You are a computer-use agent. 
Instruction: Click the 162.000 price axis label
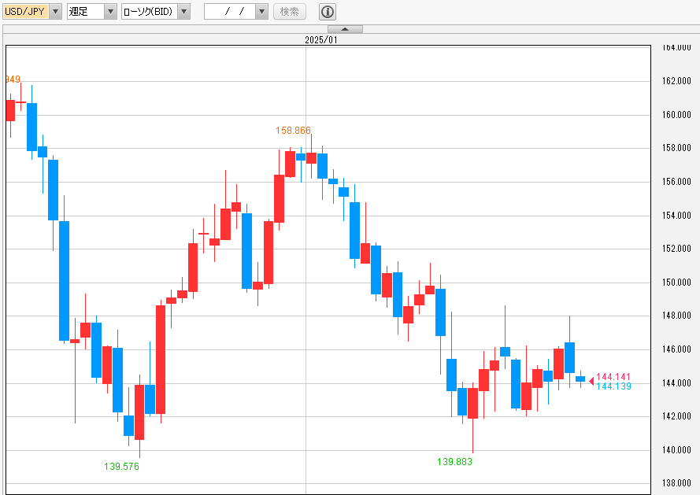pyautogui.click(x=676, y=81)
